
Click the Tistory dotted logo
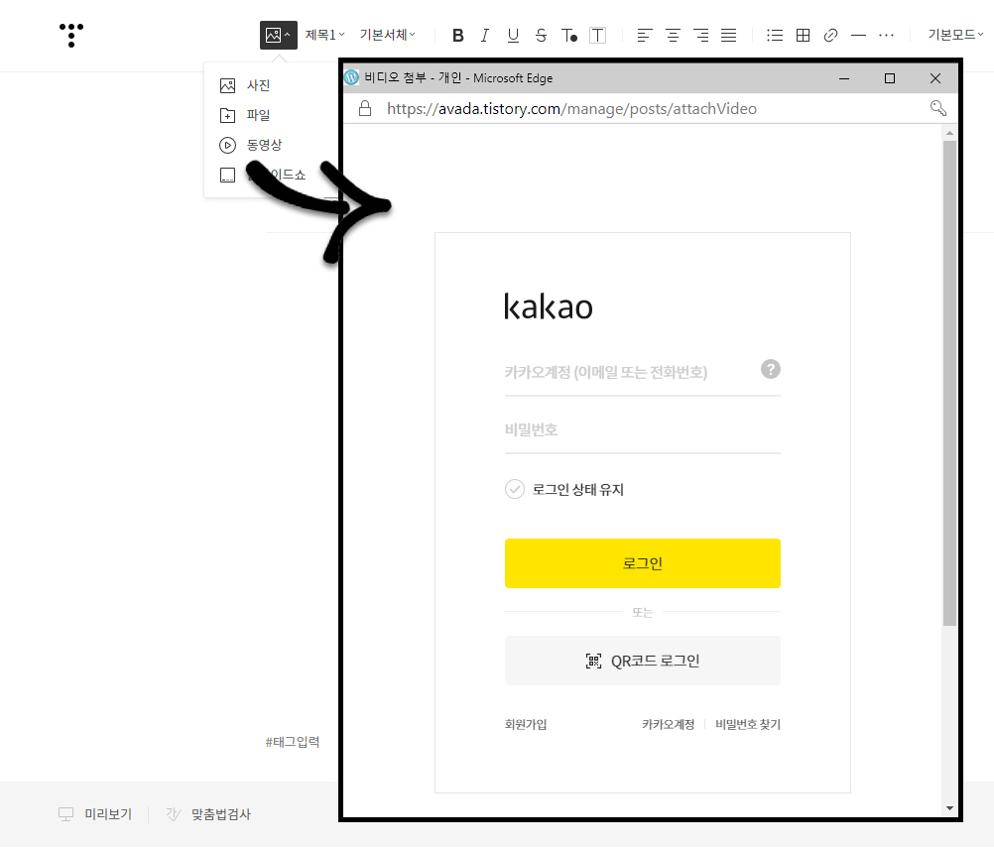tap(71, 35)
